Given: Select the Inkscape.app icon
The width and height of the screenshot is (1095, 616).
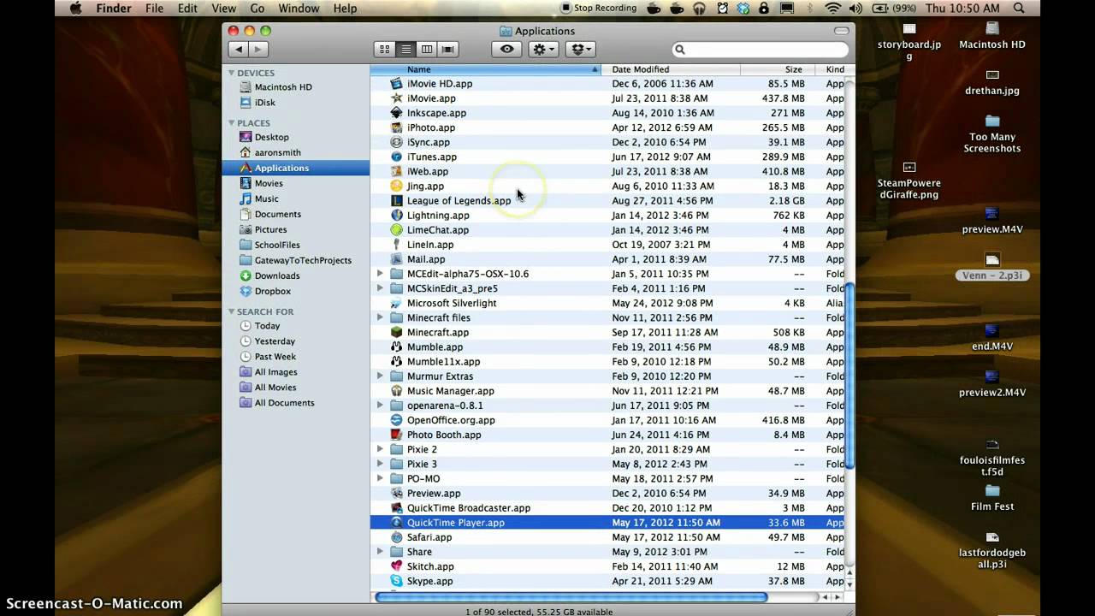Looking at the screenshot, I should pos(396,113).
